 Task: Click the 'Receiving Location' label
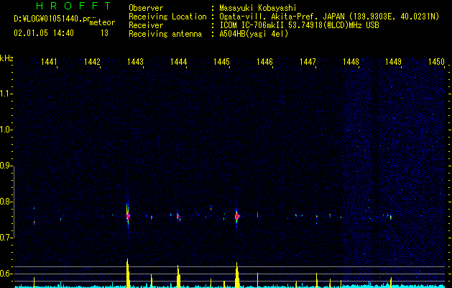(x=167, y=17)
